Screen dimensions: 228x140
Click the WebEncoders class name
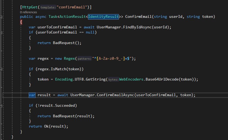pyautogui.click(x=131, y=79)
